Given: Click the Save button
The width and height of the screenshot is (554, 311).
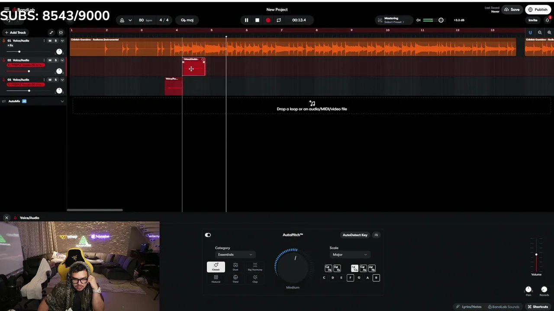Looking at the screenshot, I should pyautogui.click(x=512, y=10).
